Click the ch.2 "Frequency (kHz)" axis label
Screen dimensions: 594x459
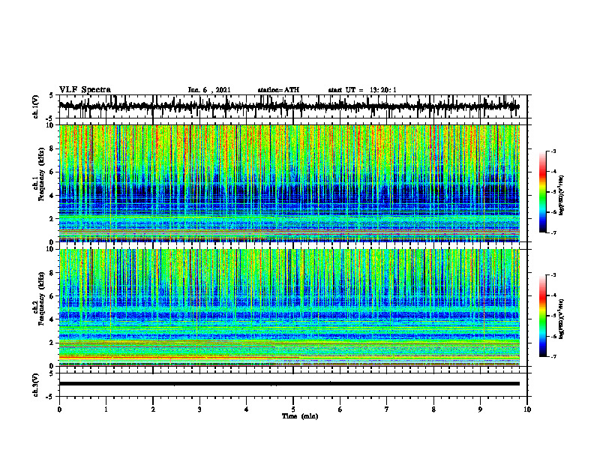click(x=42, y=298)
